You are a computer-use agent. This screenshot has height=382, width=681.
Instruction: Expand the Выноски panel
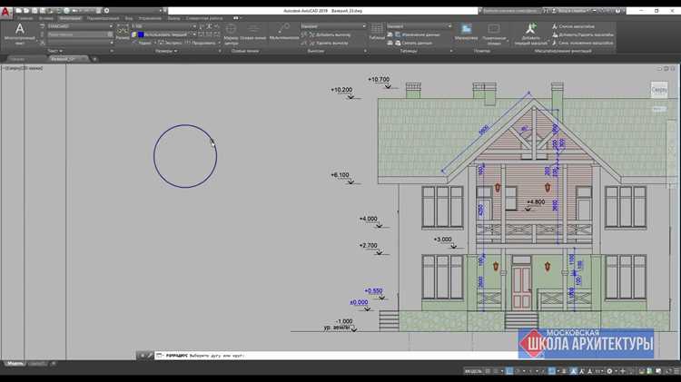[316, 51]
